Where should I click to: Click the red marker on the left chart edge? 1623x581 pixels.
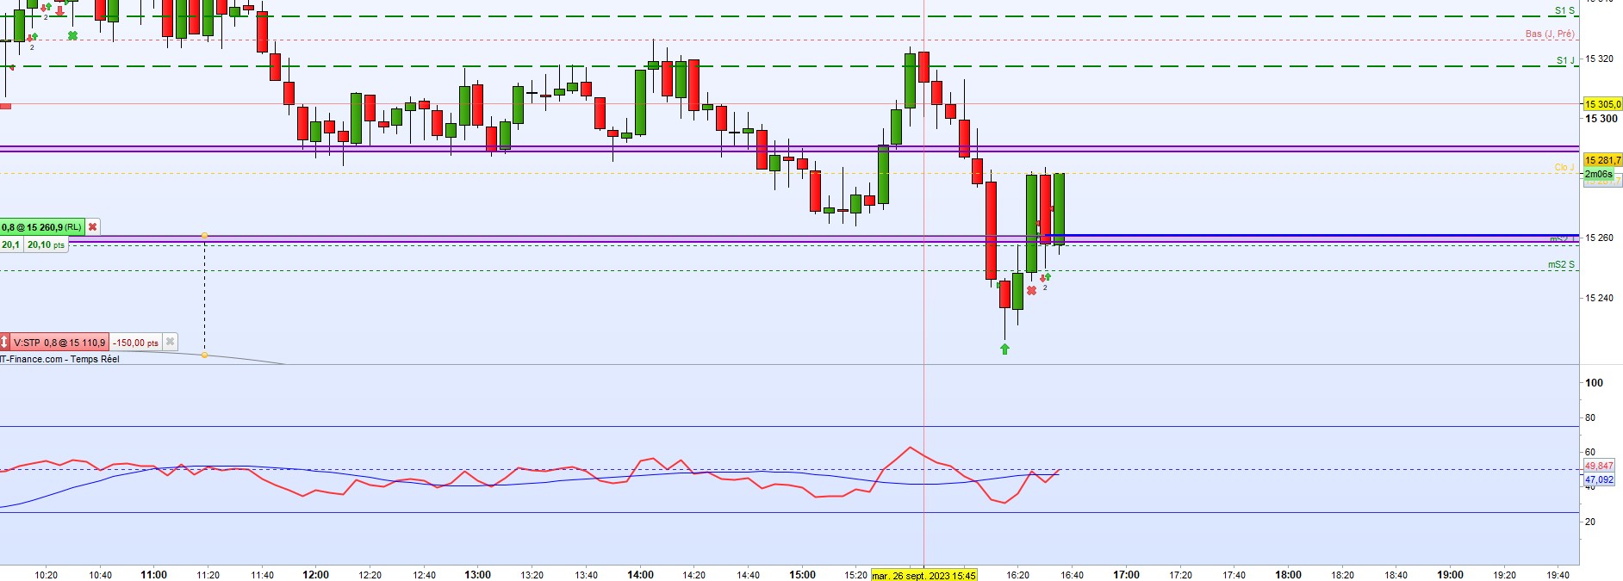click(5, 106)
